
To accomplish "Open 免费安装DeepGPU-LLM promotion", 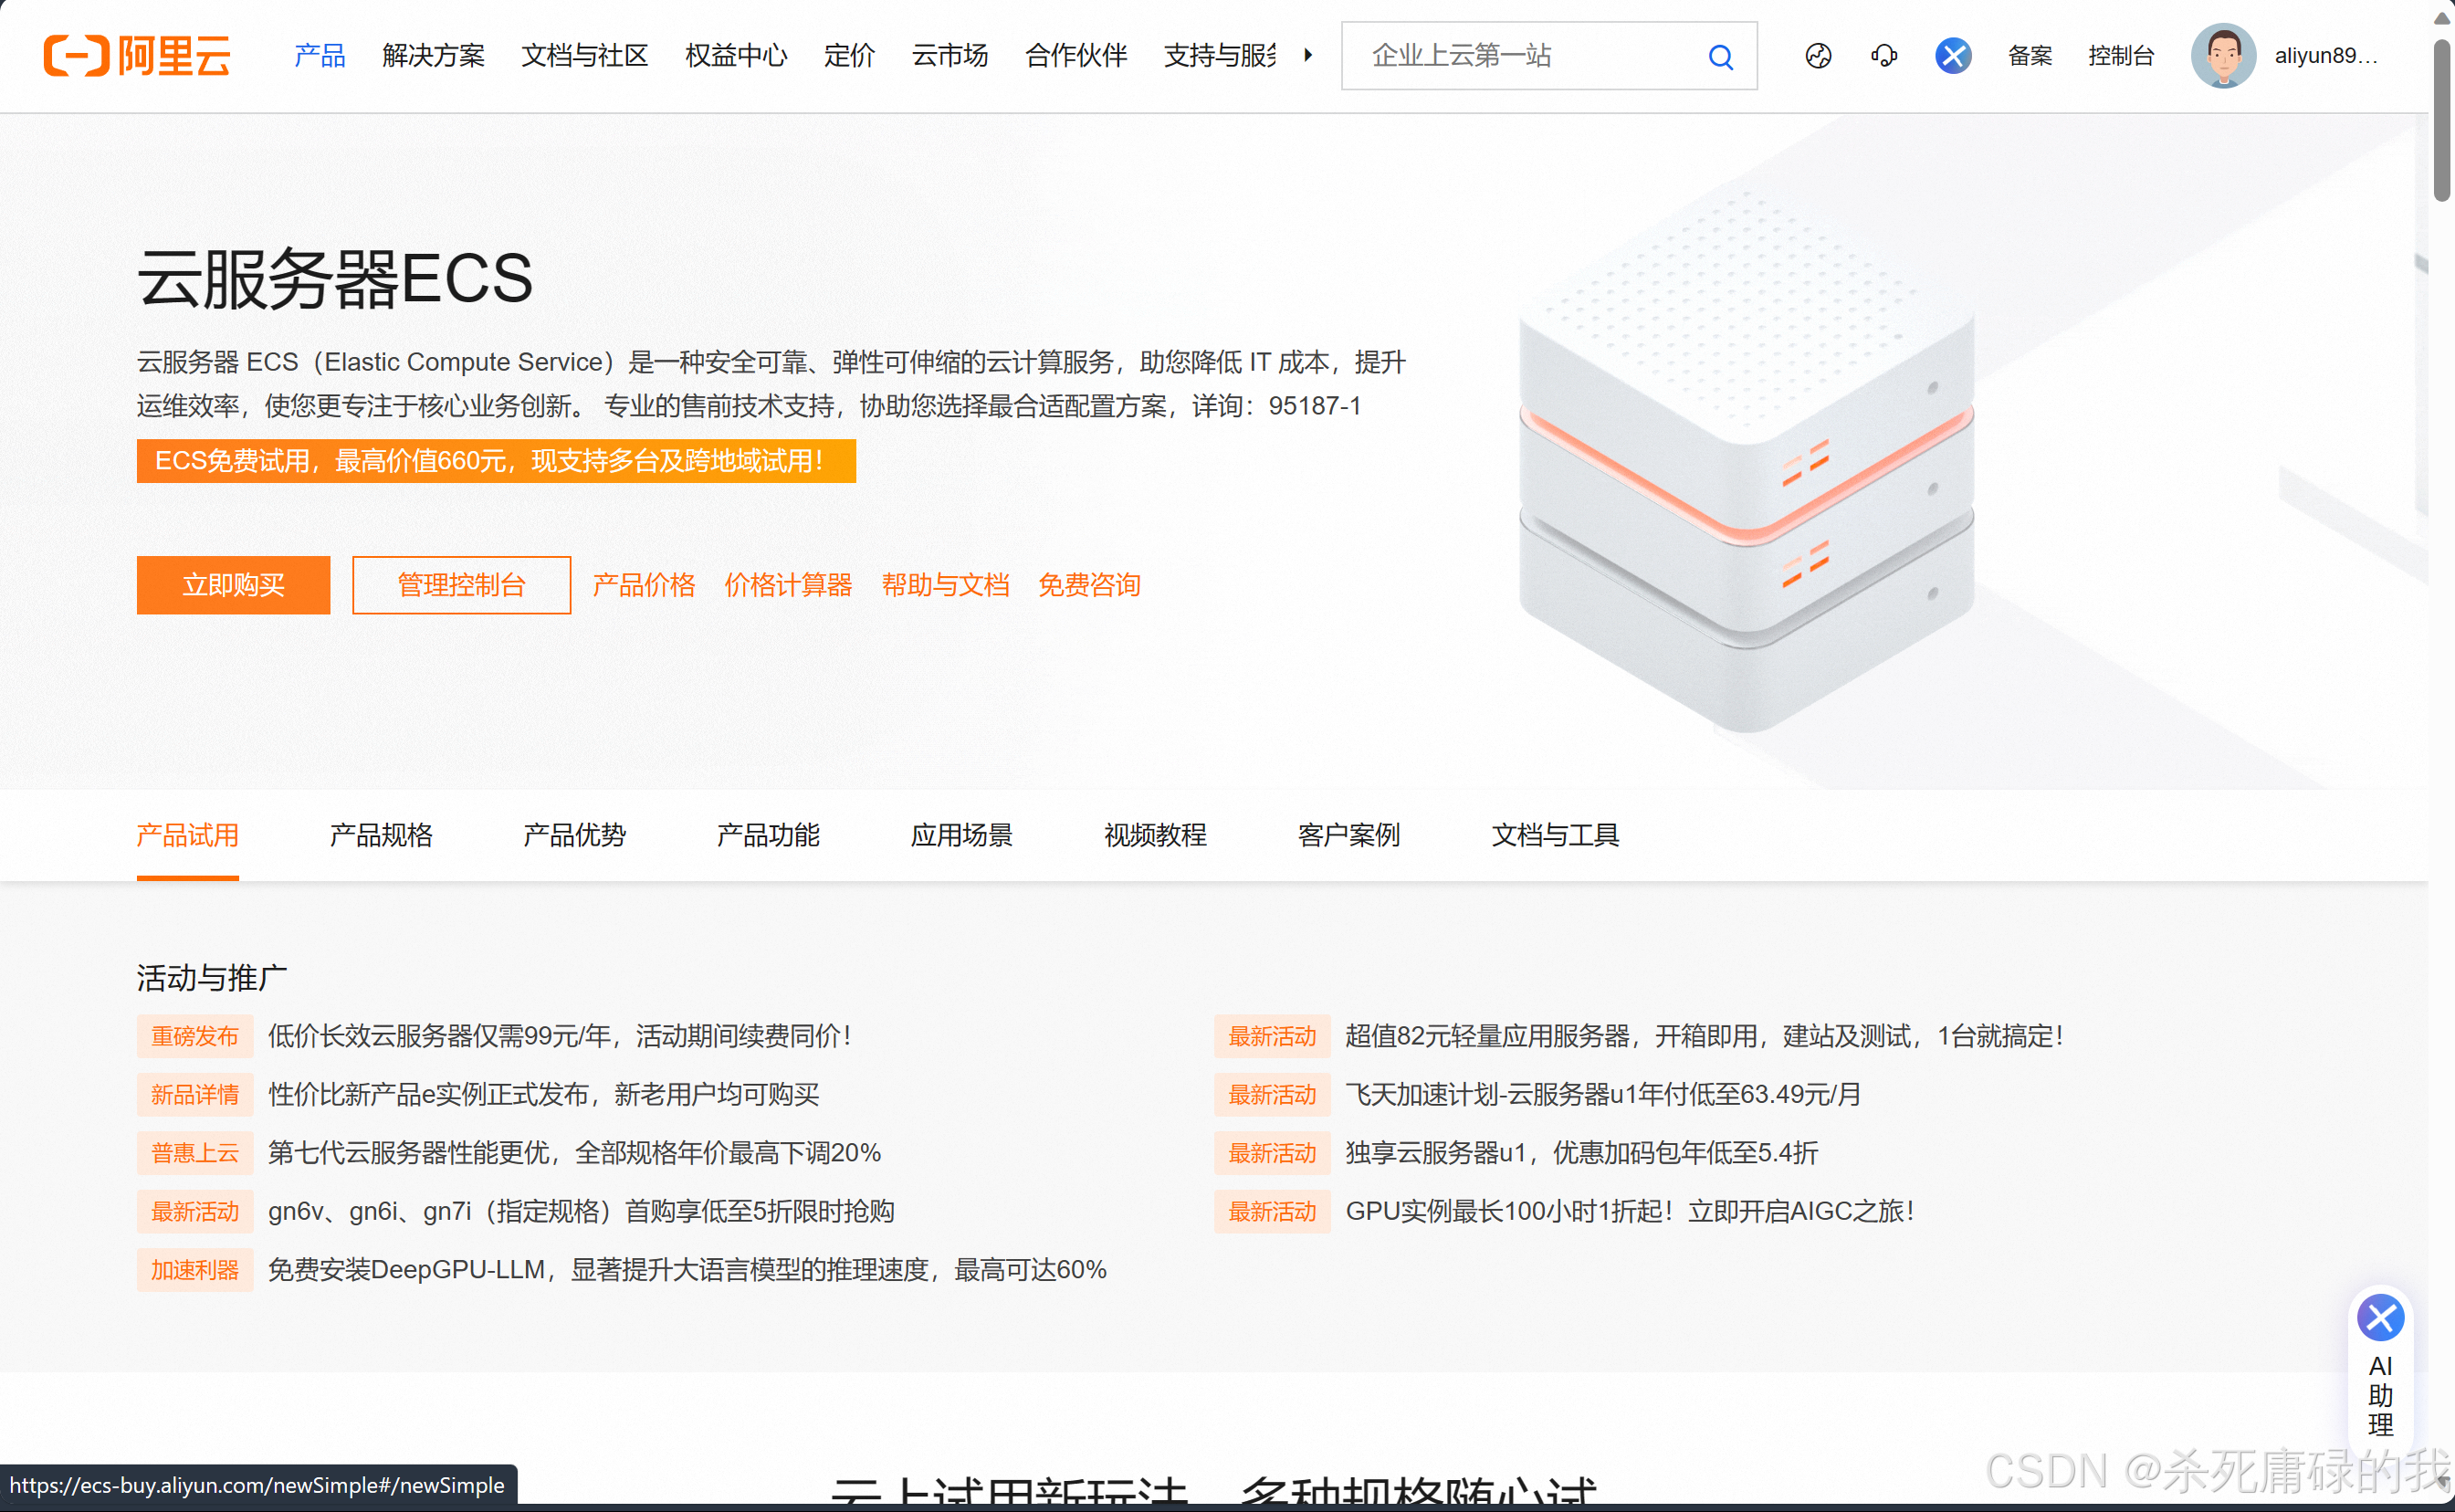I will [x=687, y=1270].
